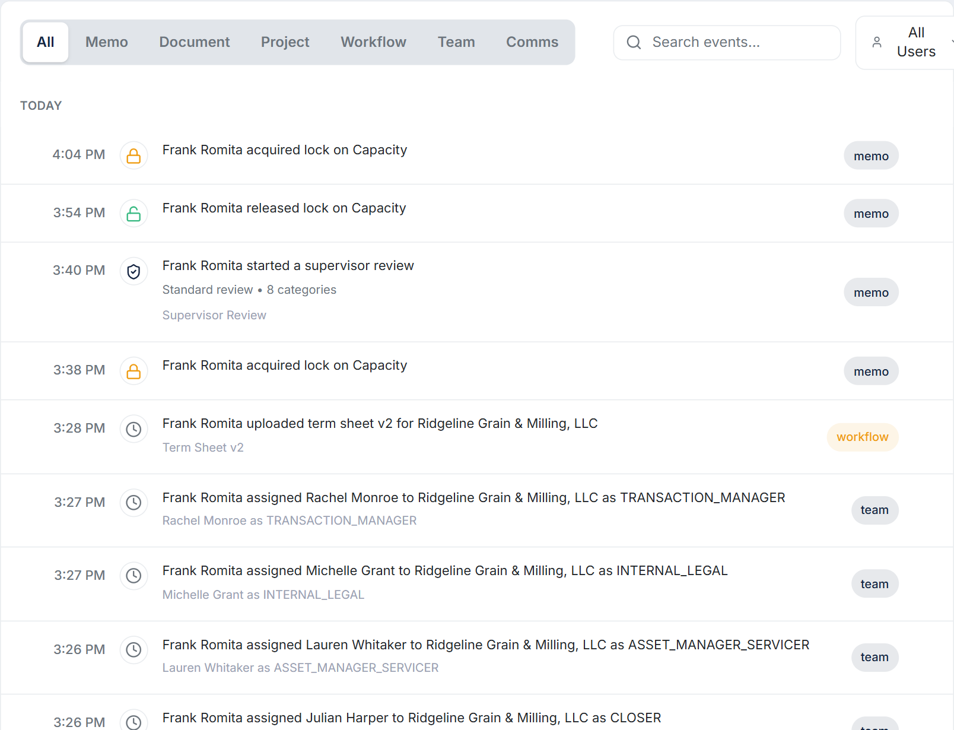Click the search magnifying glass icon
This screenshot has width=954, height=730.
pyautogui.click(x=634, y=42)
